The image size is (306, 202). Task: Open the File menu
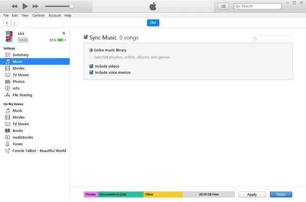[x=6, y=15]
